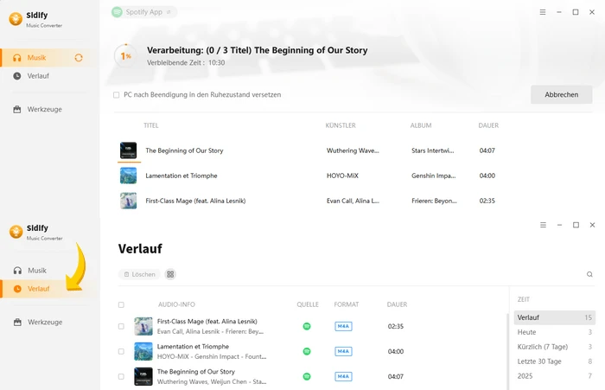Open hamburger menu of top window
Viewport: 605px width, 390px height.
tap(543, 12)
